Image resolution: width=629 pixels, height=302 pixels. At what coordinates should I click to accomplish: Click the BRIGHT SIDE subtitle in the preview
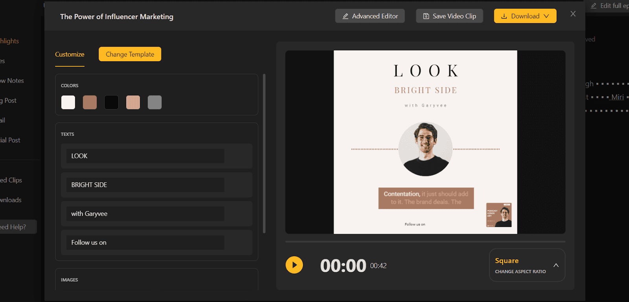click(426, 90)
